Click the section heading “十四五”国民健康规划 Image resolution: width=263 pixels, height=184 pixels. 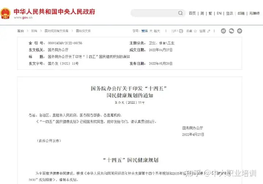tap(131, 160)
